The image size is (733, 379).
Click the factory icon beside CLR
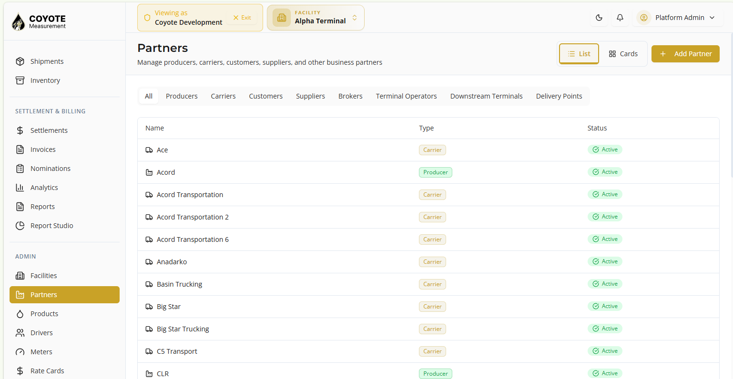[x=149, y=374]
